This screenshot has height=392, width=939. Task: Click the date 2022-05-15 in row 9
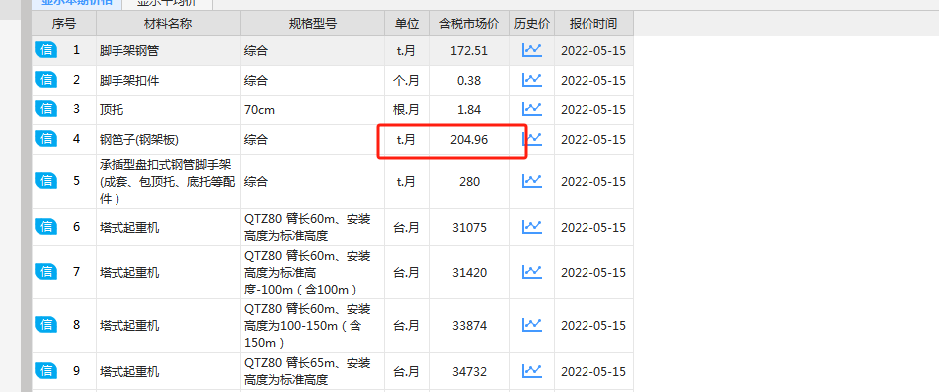[593, 371]
